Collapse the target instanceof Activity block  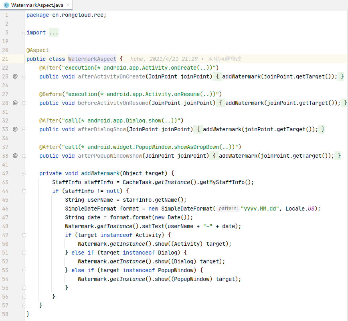tap(24, 235)
